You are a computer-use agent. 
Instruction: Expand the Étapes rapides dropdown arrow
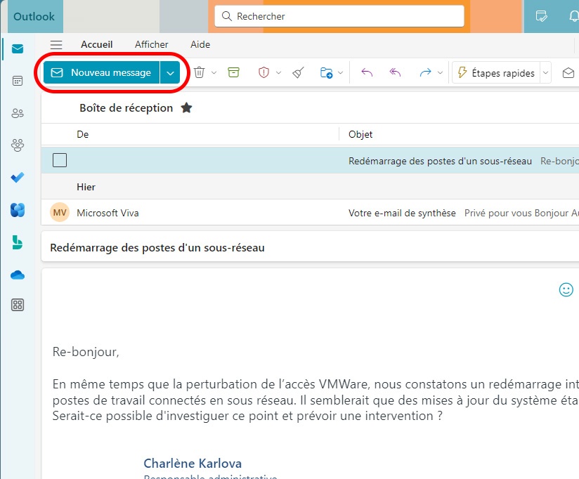point(545,73)
